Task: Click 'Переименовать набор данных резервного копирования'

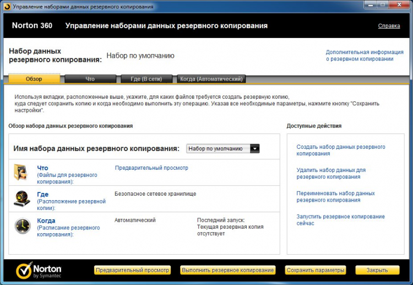Action: click(335, 196)
